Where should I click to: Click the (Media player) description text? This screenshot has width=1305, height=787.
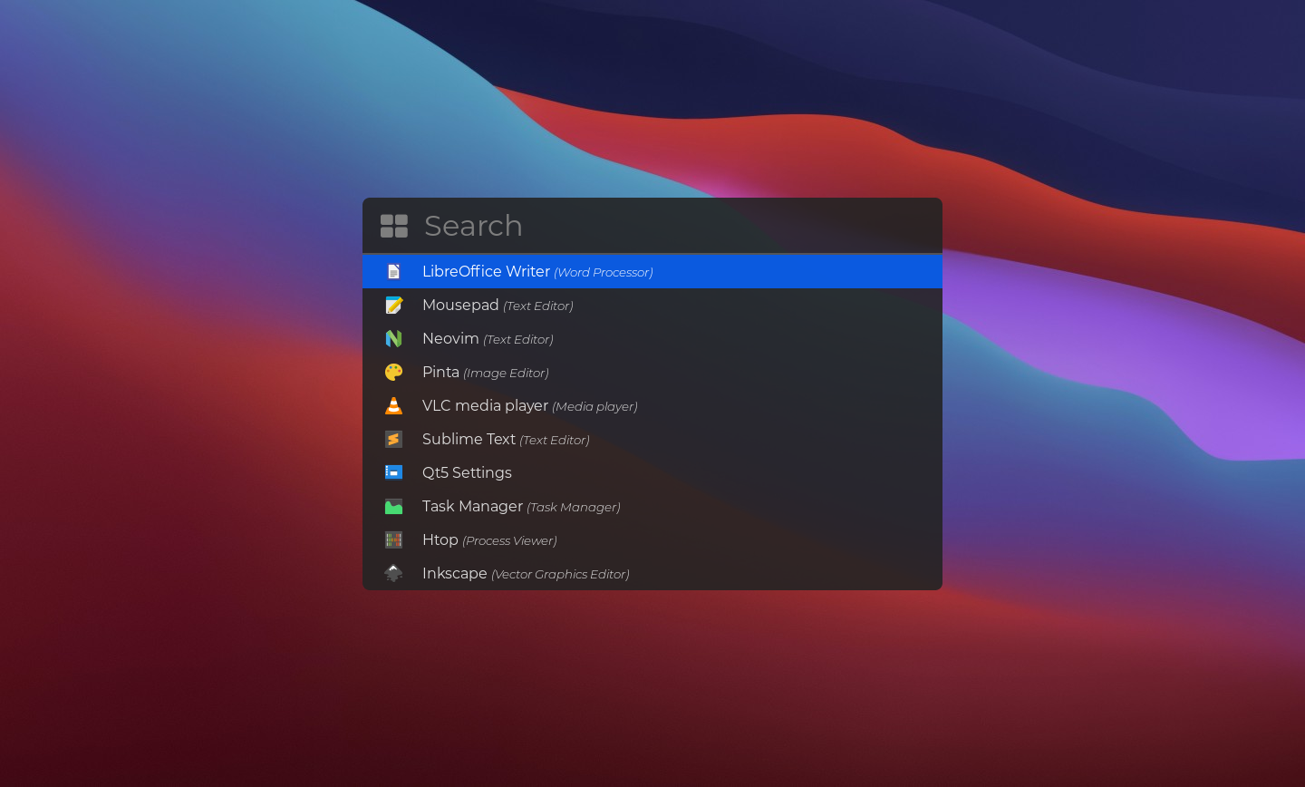594,406
